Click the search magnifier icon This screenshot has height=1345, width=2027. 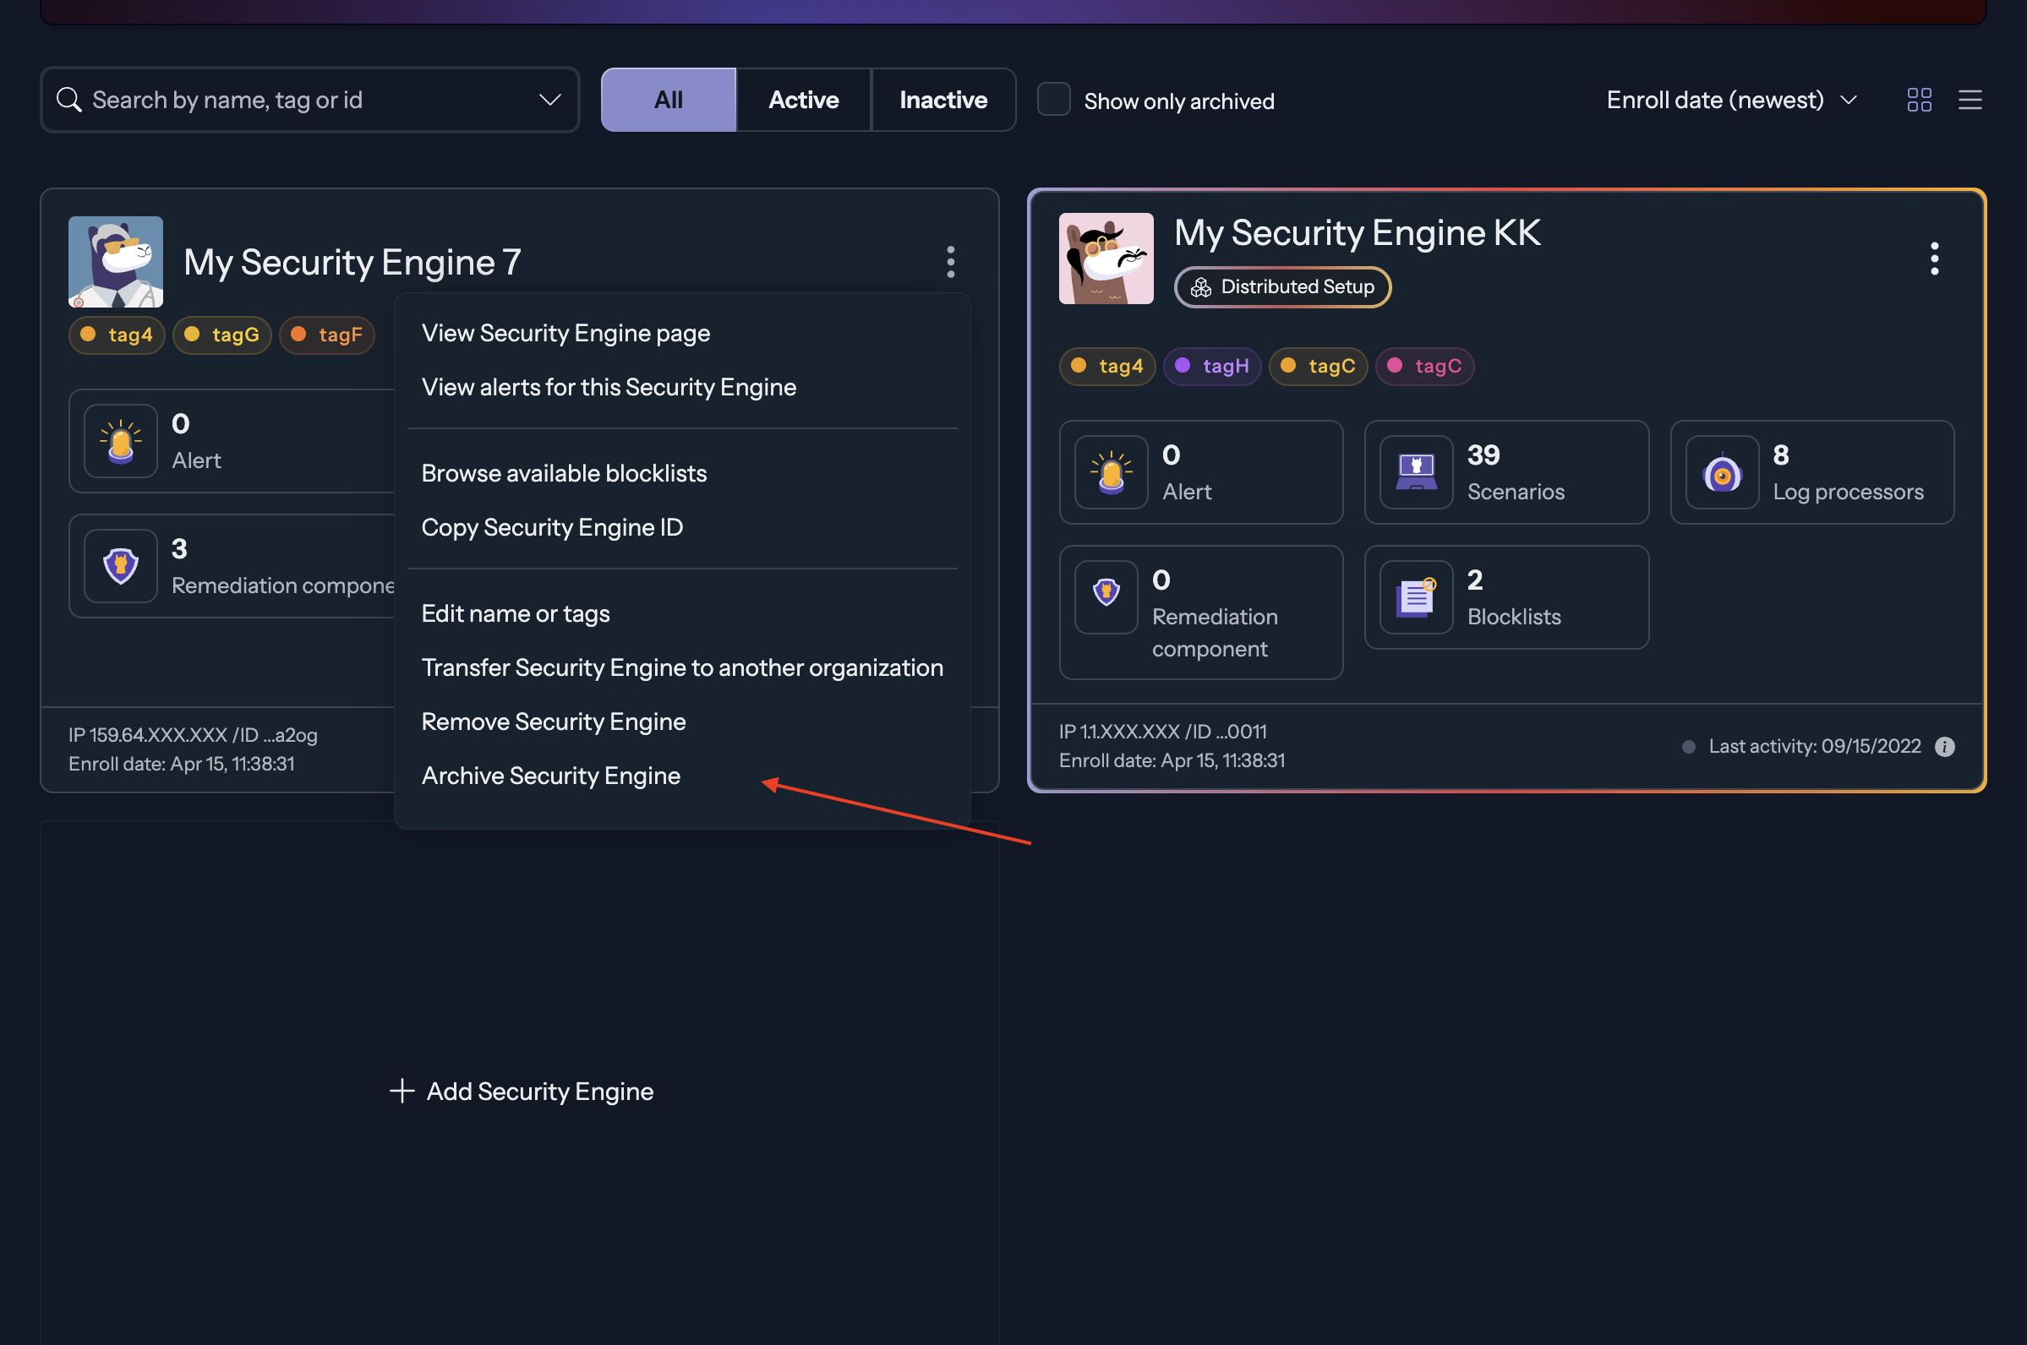69,100
